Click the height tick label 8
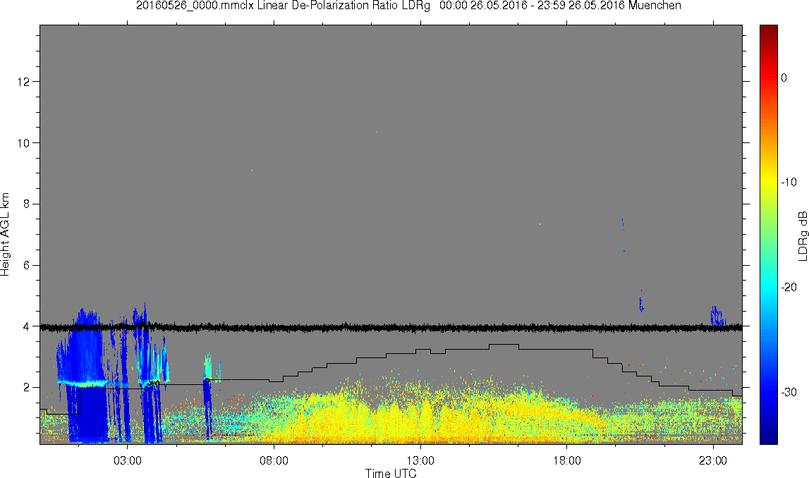This screenshot has width=809, height=478. coord(26,204)
